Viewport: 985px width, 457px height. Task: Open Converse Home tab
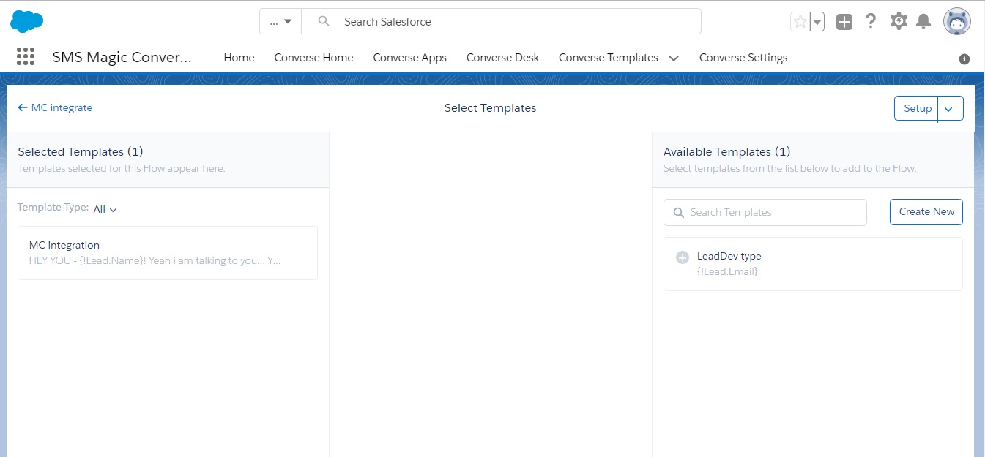pyautogui.click(x=313, y=58)
